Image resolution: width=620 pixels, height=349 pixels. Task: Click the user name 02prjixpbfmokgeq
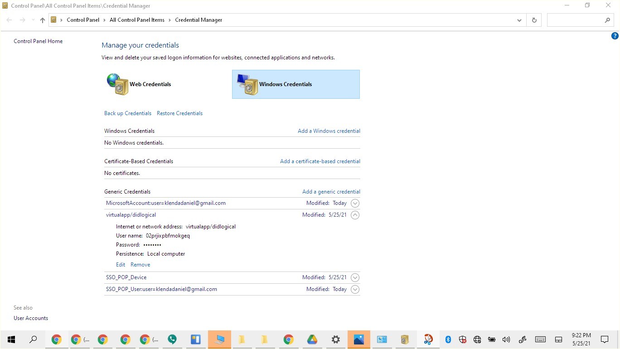pos(168,236)
